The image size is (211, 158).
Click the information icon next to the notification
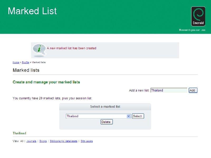(39, 49)
